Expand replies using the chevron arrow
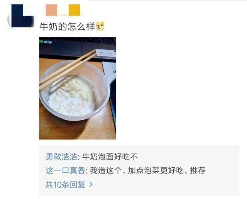The width and height of the screenshot is (247, 199). click(91, 184)
